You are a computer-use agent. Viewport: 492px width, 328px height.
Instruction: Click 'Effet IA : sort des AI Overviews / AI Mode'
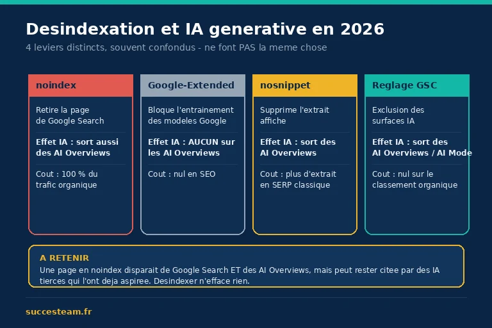[x=422, y=147]
